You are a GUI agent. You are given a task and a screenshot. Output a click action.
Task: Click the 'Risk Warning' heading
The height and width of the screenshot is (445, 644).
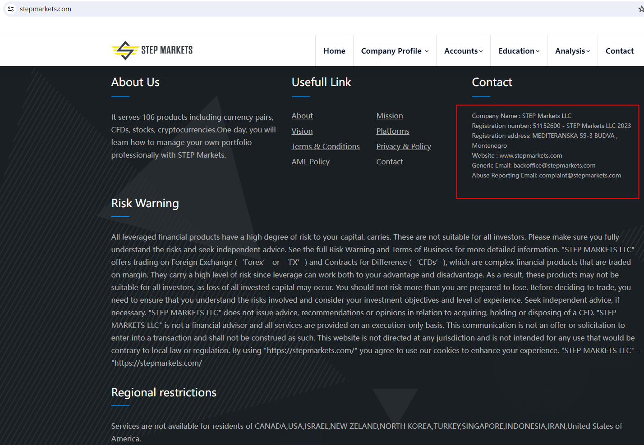click(145, 204)
